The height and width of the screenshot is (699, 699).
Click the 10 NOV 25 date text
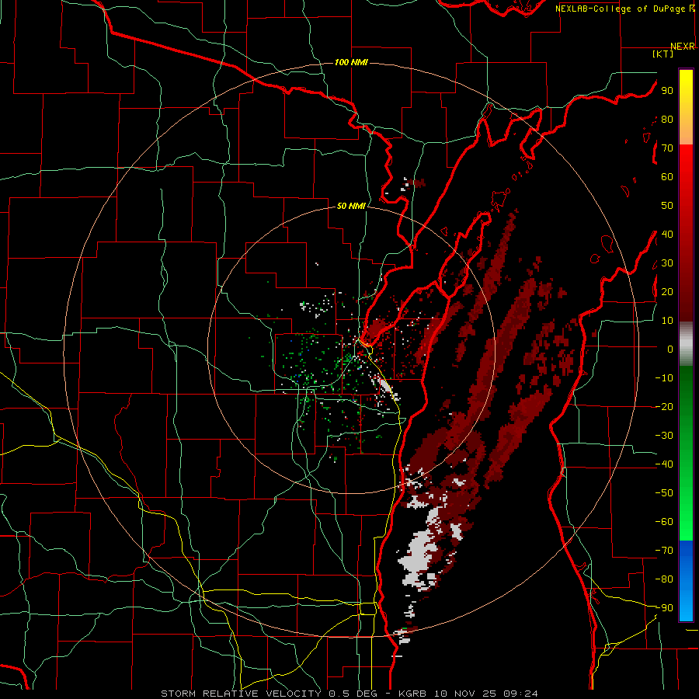point(465,694)
